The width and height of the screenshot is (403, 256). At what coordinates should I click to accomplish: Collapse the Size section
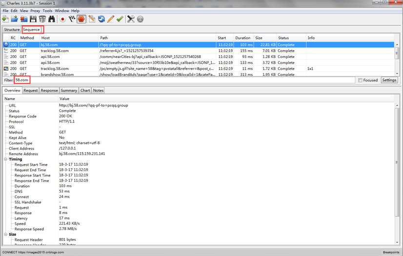coord(5,235)
